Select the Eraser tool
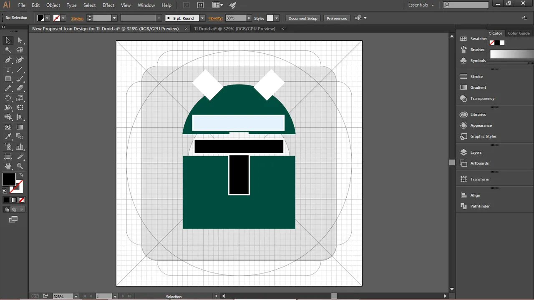Screen dimensions: 534x300 tap(20, 88)
